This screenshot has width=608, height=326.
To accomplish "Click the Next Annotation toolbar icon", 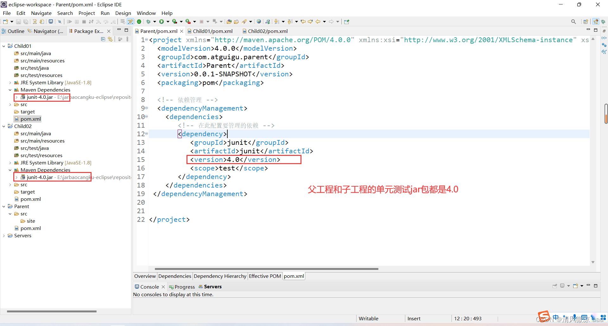I will click(276, 22).
